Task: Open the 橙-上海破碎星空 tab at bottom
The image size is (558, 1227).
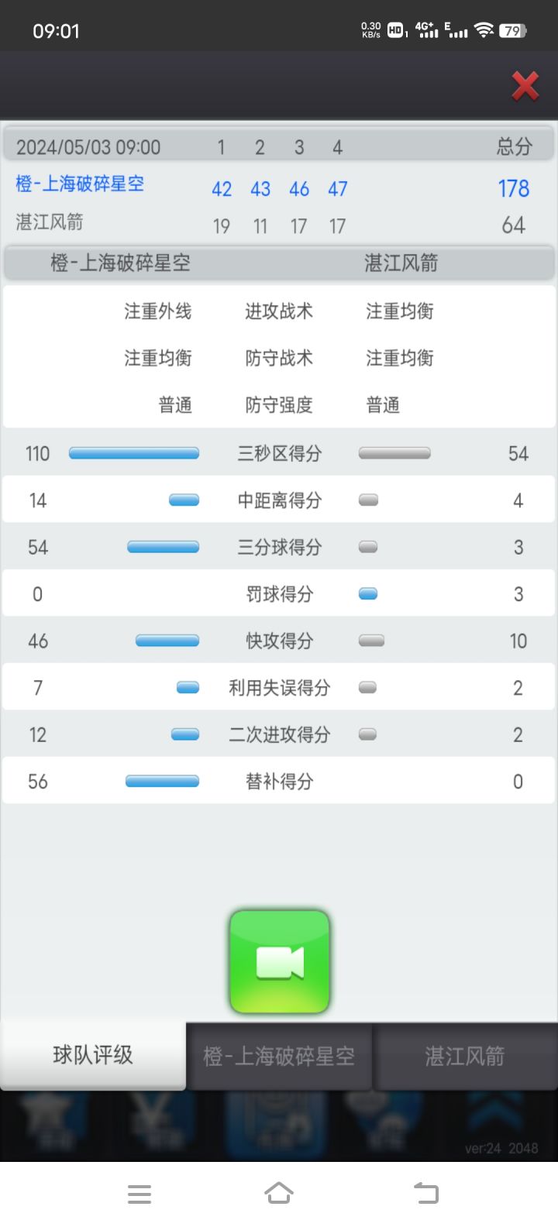Action: pos(279,1056)
